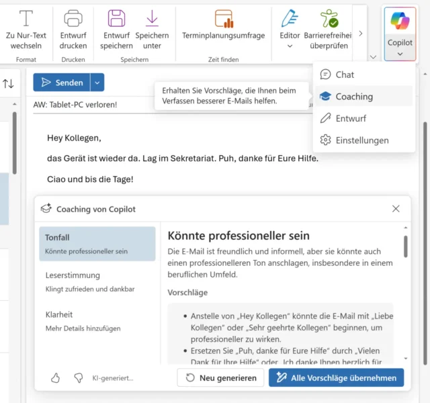Give thumbs up feedback
This screenshot has width=430, height=403.
pos(55,377)
